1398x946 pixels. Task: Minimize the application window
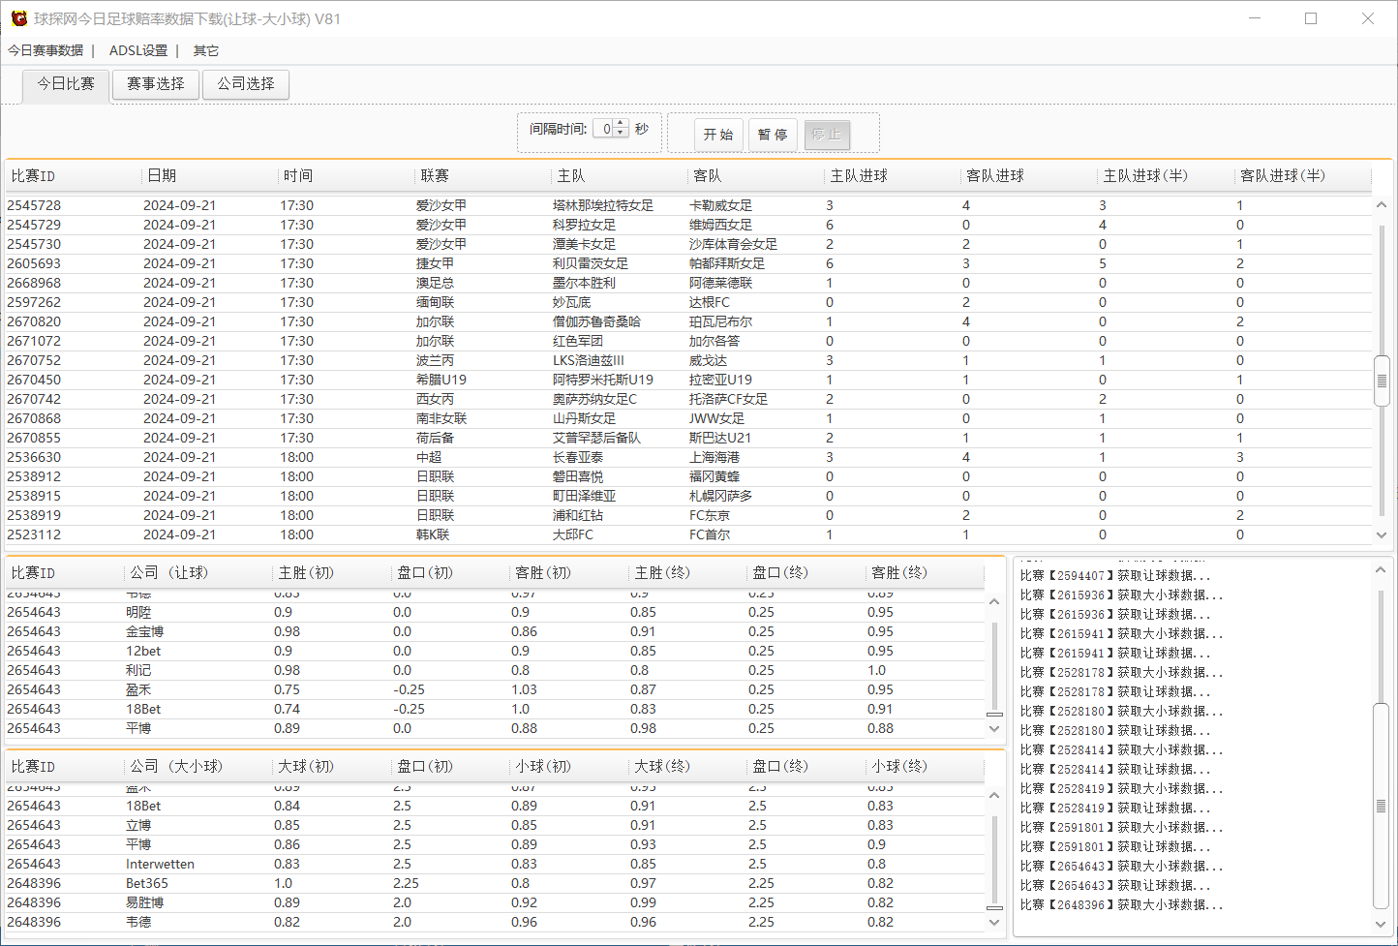click(x=1255, y=18)
